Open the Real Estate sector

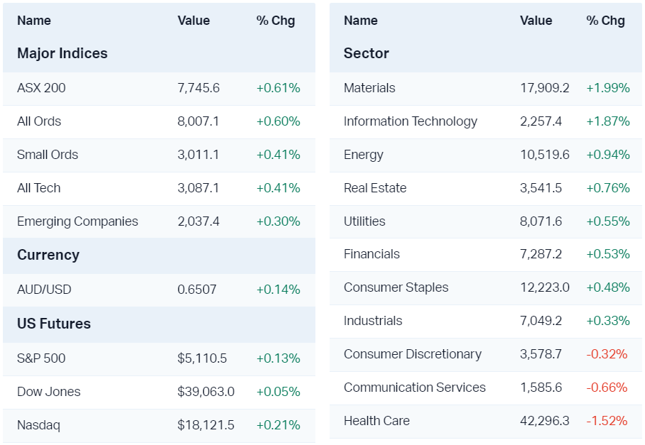(375, 188)
